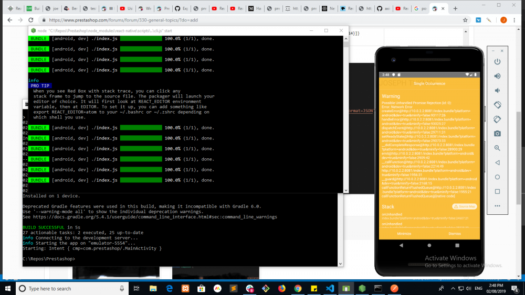Open a new Chrome tab
The image size is (525, 295).
coord(455,8)
